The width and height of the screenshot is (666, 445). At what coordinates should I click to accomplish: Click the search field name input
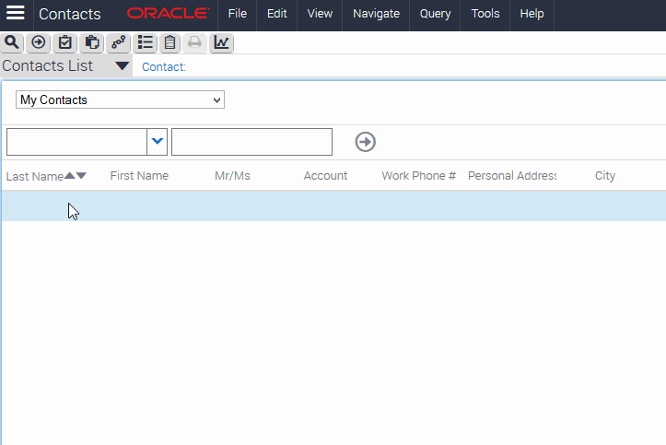(x=76, y=141)
